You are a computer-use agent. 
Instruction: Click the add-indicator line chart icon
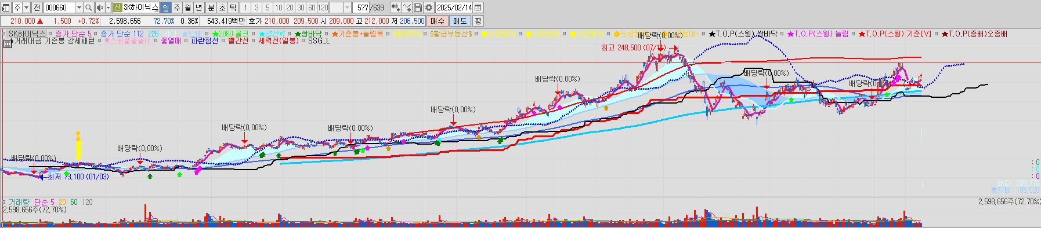click(407, 8)
